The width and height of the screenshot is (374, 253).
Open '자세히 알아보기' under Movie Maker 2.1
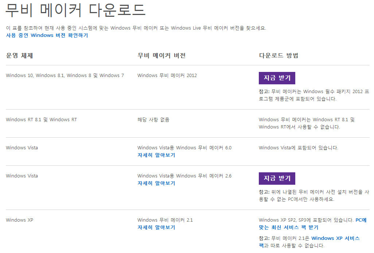point(156,227)
